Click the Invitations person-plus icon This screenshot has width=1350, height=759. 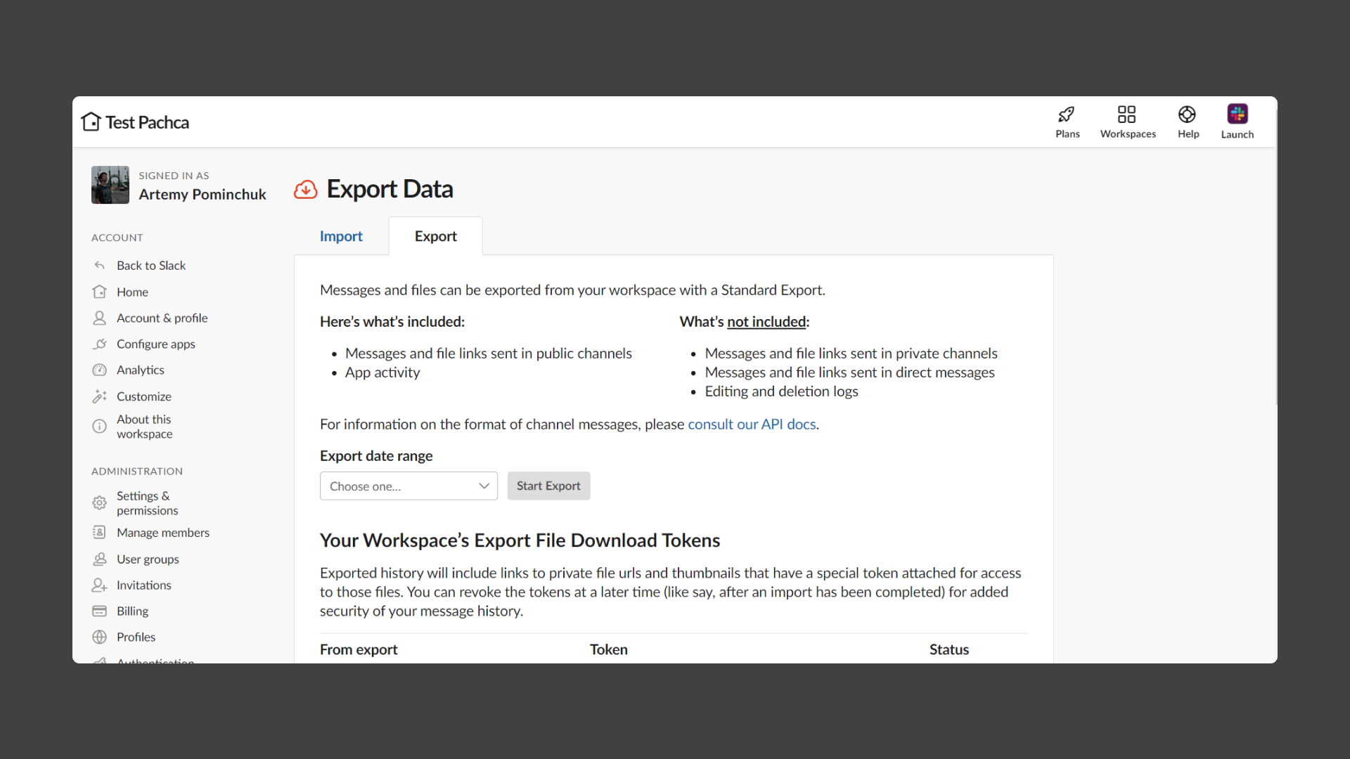click(100, 585)
